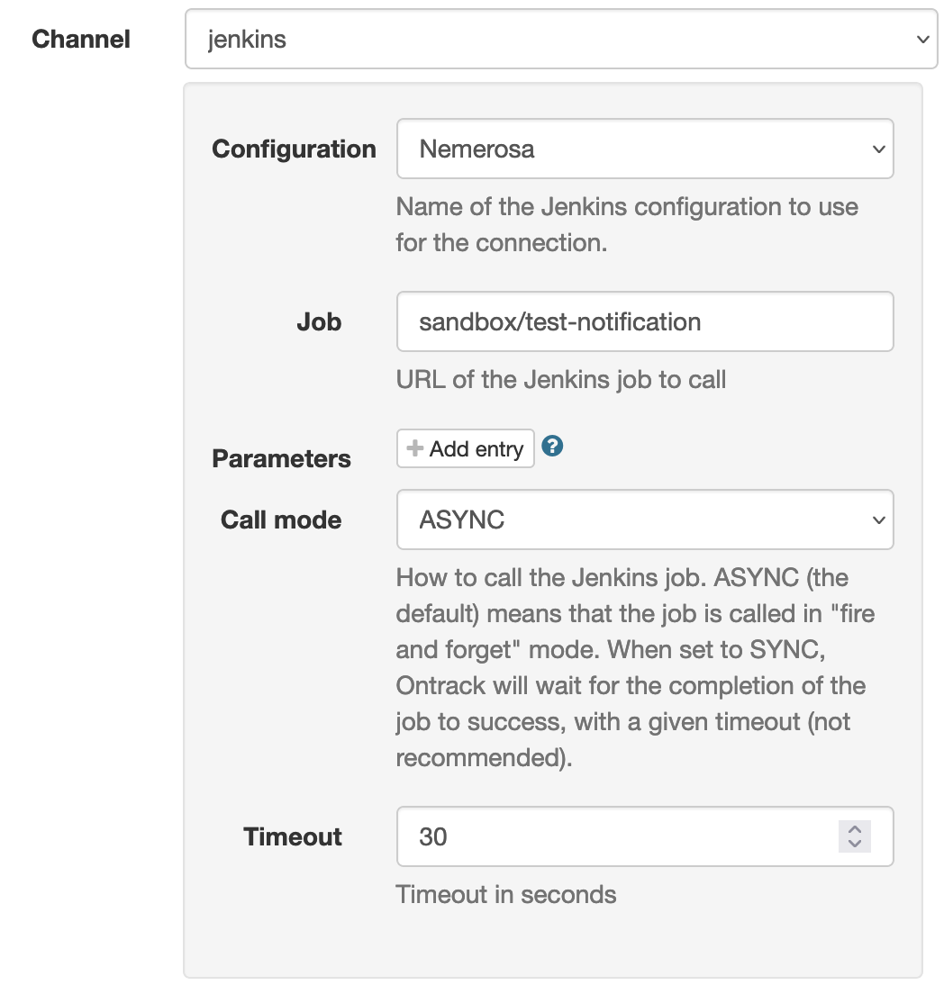
Task: Click the 'Timeout in seconds' hint text
Action: point(506,894)
